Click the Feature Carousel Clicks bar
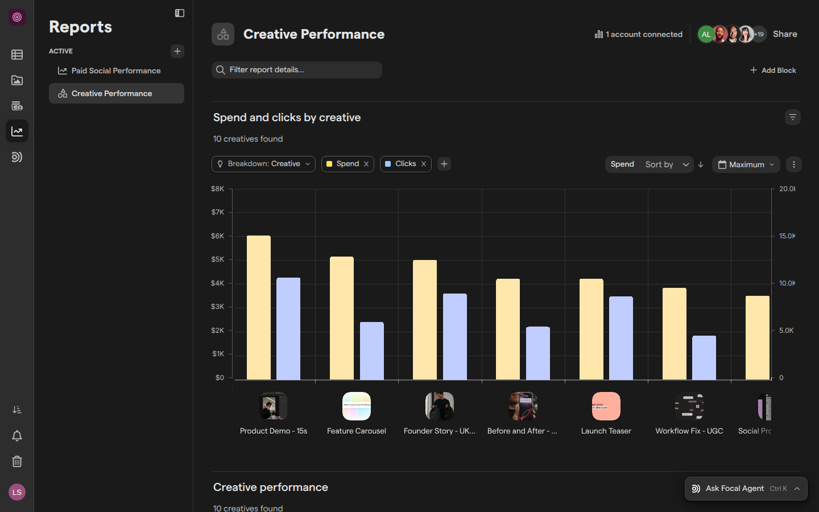Screen dimensions: 819x512 (372, 351)
